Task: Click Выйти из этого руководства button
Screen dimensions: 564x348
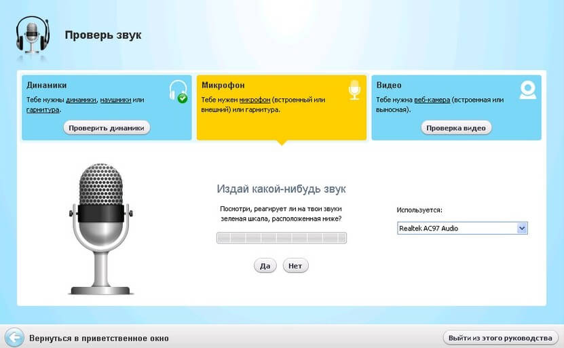Action: [501, 337]
